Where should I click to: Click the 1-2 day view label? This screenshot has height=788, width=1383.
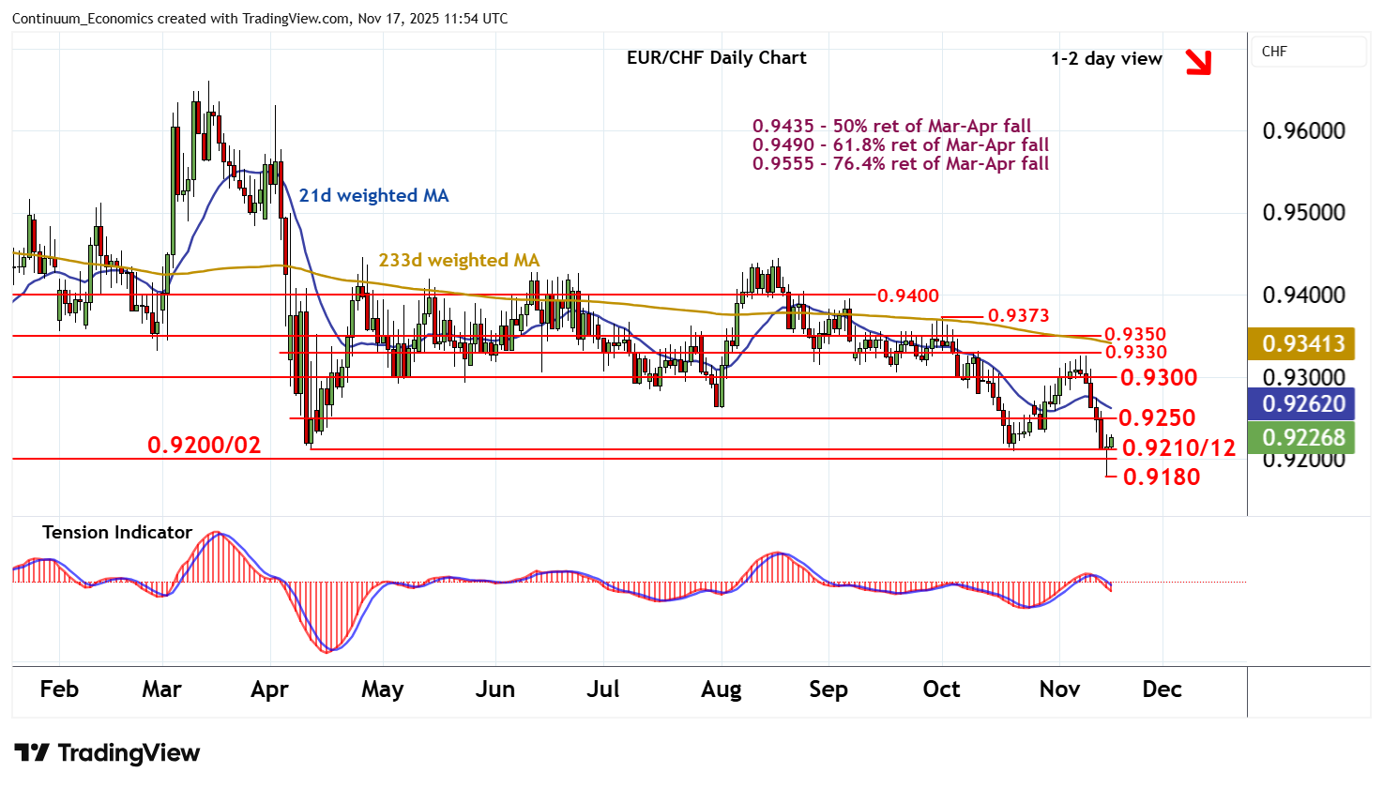click(x=1106, y=59)
